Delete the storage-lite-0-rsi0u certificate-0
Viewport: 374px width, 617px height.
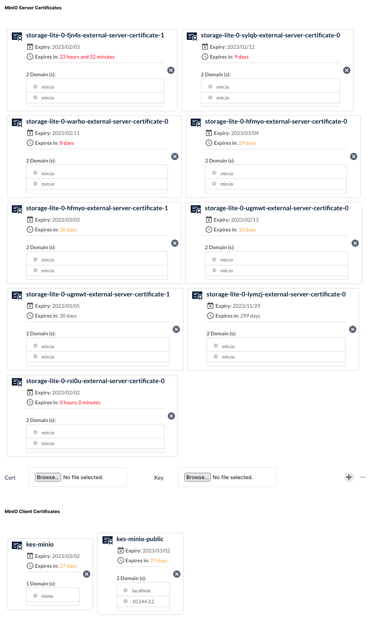click(x=171, y=416)
